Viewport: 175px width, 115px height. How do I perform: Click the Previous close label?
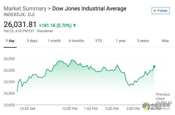click(x=163, y=96)
